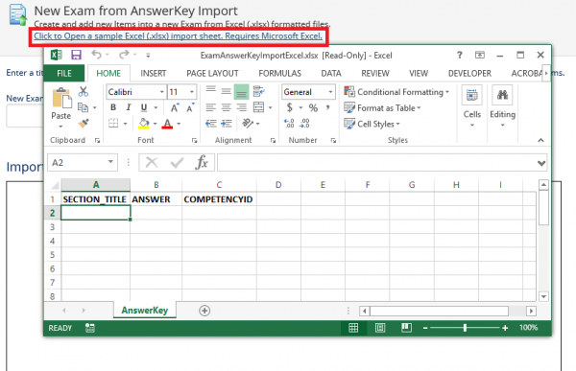The width and height of the screenshot is (576, 371).
Task: Open the FILE tab
Action: point(64,73)
